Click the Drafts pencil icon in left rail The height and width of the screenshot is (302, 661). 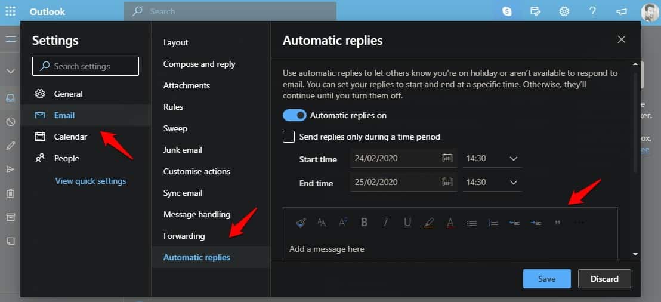[x=11, y=146]
